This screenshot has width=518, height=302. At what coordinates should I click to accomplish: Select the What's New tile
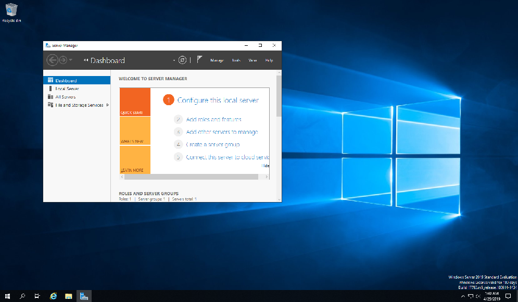(135, 131)
